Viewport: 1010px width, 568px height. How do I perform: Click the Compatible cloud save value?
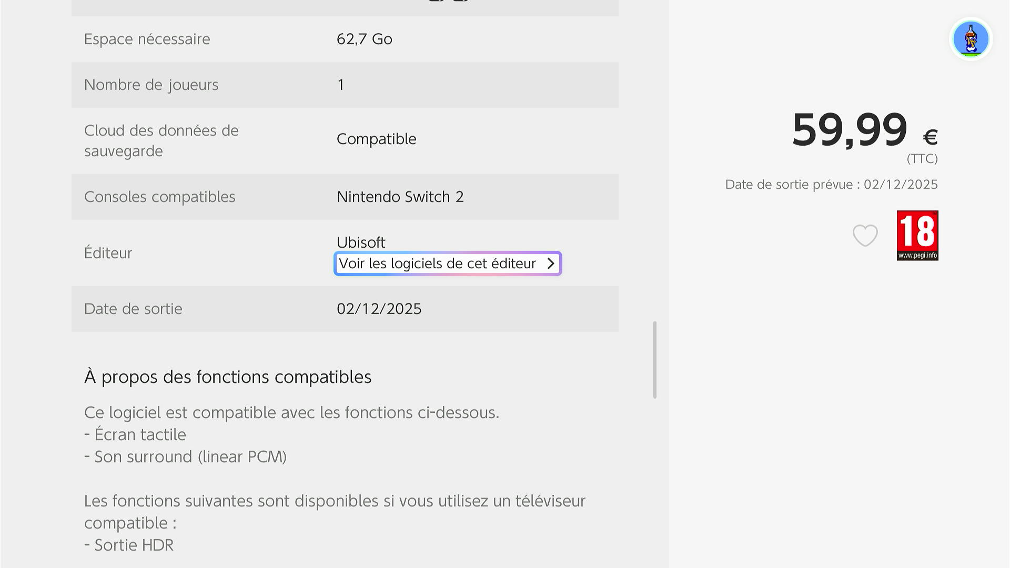376,139
